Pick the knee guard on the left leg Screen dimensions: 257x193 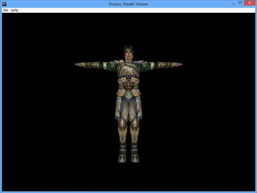(x=123, y=126)
